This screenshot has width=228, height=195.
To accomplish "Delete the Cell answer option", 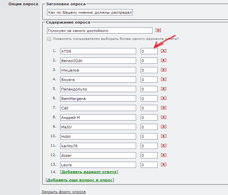I will click(164, 108).
